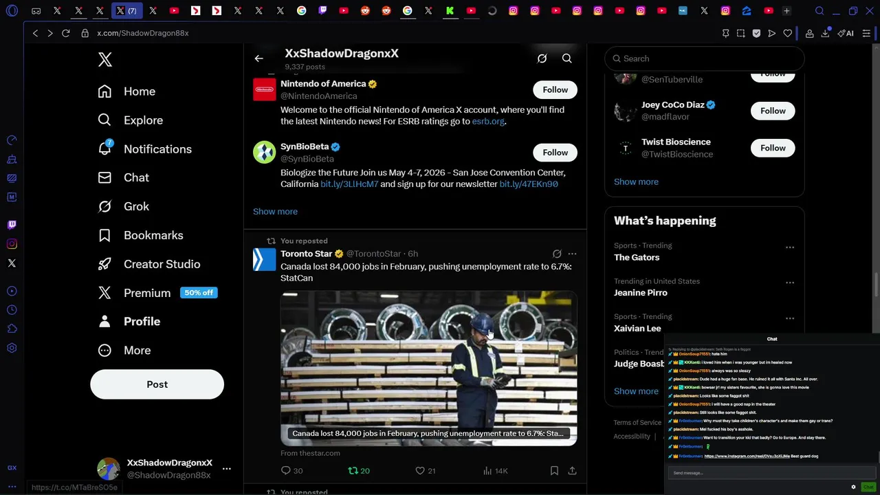Open Extensions cube icon in sidebar
The width and height of the screenshot is (880, 495).
pyautogui.click(x=12, y=329)
